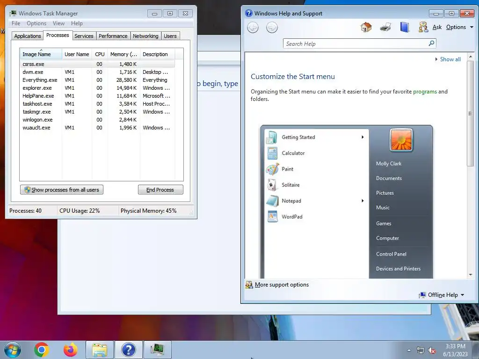Image resolution: width=479 pixels, height=359 pixels.
Task: Click the Help and Support title icon
Action: point(249,13)
